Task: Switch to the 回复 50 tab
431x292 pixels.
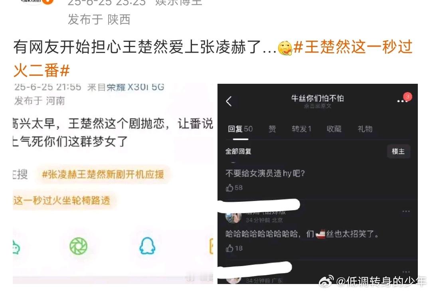Action: [x=240, y=129]
